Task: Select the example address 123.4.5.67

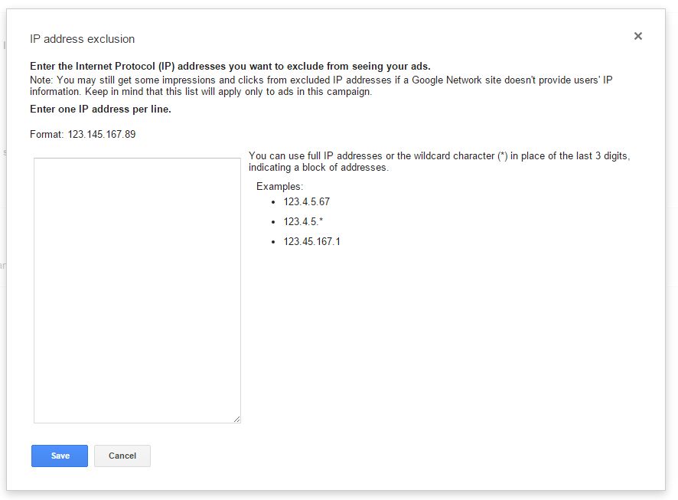Action: click(307, 201)
